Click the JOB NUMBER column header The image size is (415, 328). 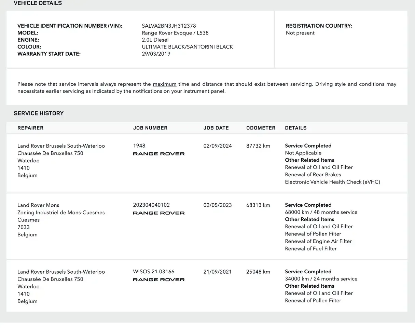point(150,128)
